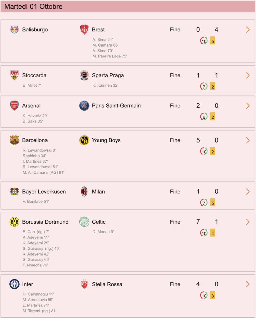The image size is (256, 318).
Task: Click substitutions icon in Stoccarda match
Action: pos(204,87)
